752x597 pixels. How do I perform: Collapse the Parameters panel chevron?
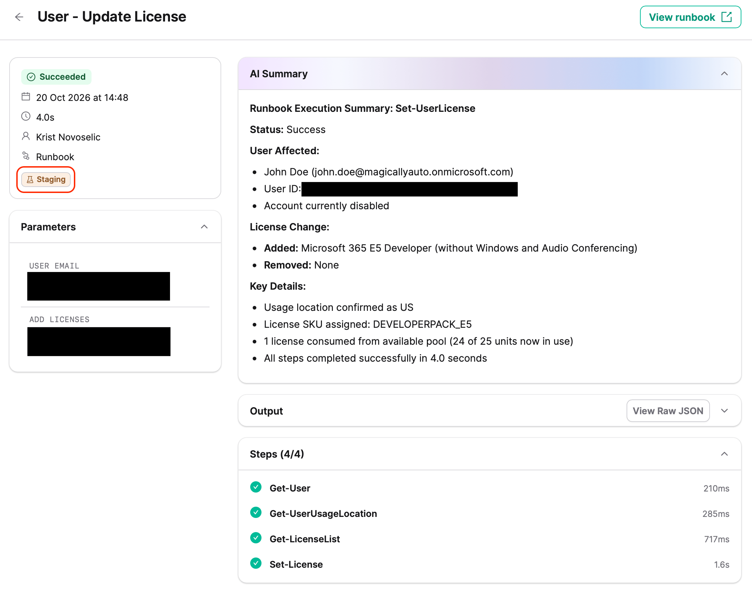coord(204,227)
